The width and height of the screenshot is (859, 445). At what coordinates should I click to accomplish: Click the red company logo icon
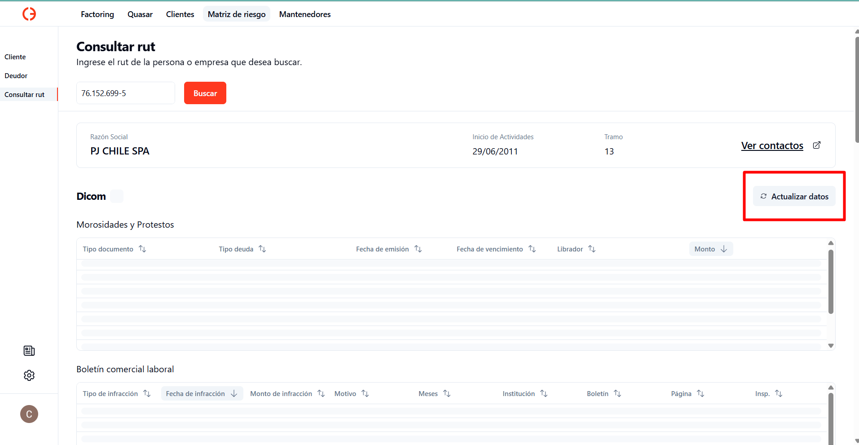click(29, 14)
